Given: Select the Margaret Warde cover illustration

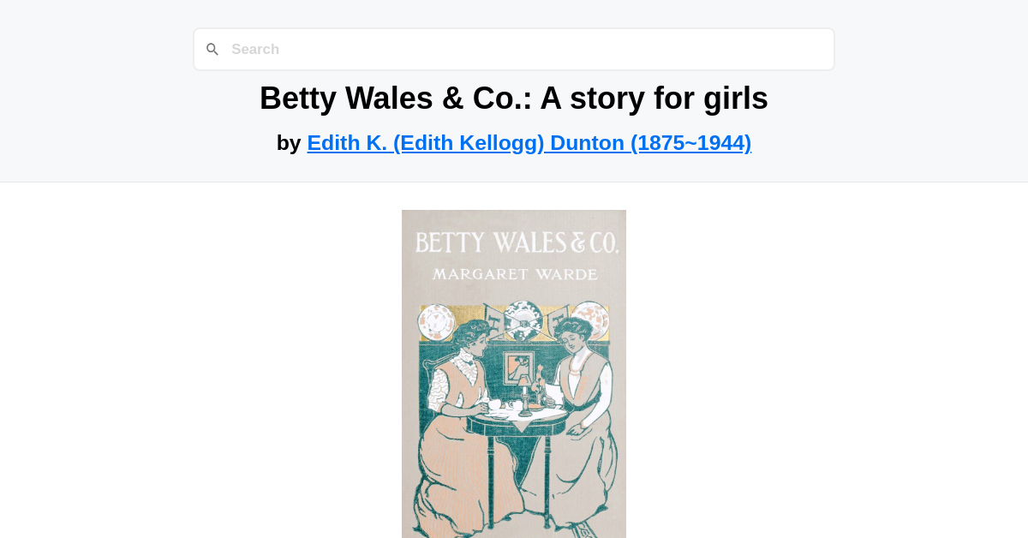Looking at the screenshot, I should (x=514, y=374).
